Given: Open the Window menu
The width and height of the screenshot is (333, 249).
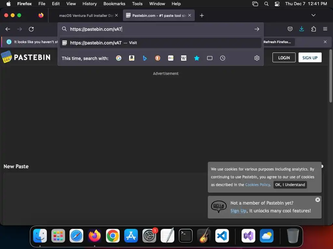Looking at the screenshot, I should [x=157, y=4].
